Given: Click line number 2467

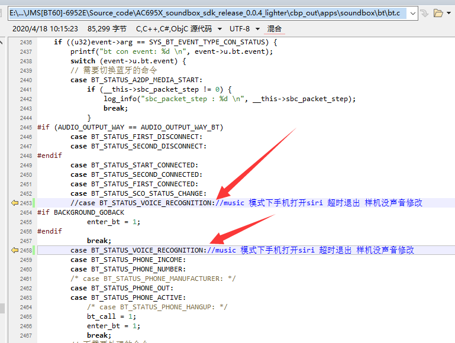Looking at the screenshot, I should (x=26, y=335).
